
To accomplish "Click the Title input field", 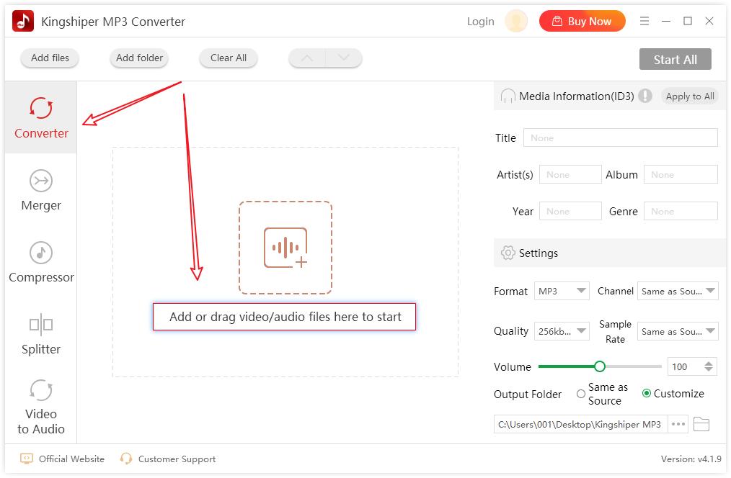I will pos(620,138).
